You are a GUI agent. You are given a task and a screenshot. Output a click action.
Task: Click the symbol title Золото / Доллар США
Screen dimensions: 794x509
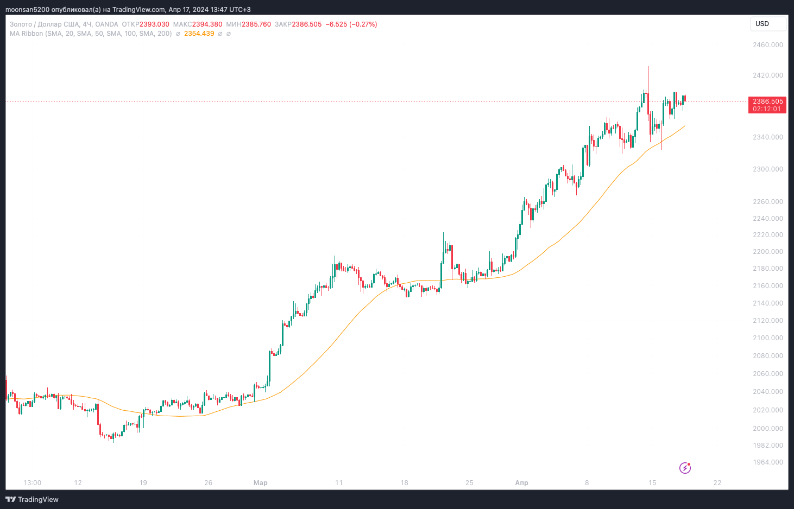pyautogui.click(x=45, y=24)
